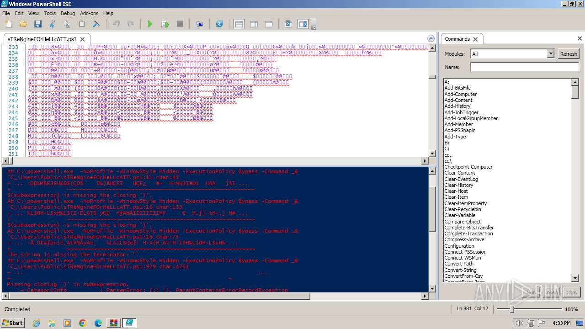
Task: Open the Windows Start menu
Action: point(13,323)
